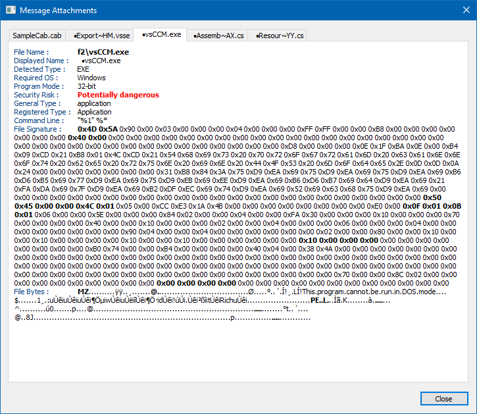The height and width of the screenshot is (414, 477).
Task: Select the •vsCCM.exe tab
Action: click(x=161, y=35)
